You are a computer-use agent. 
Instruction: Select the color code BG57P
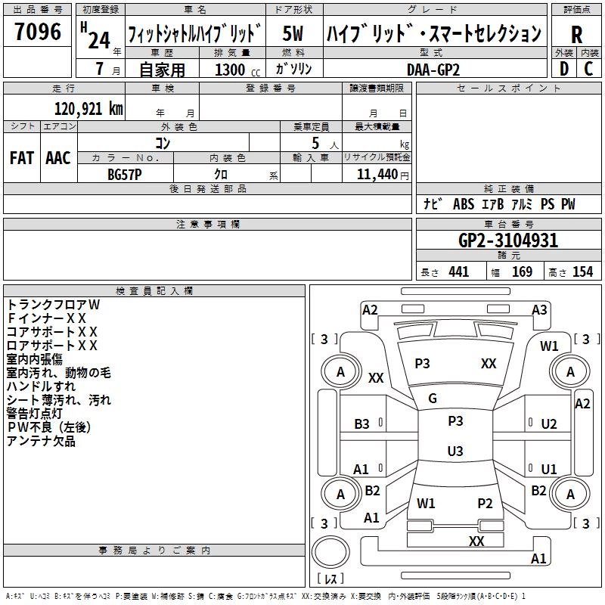pyautogui.click(x=126, y=174)
